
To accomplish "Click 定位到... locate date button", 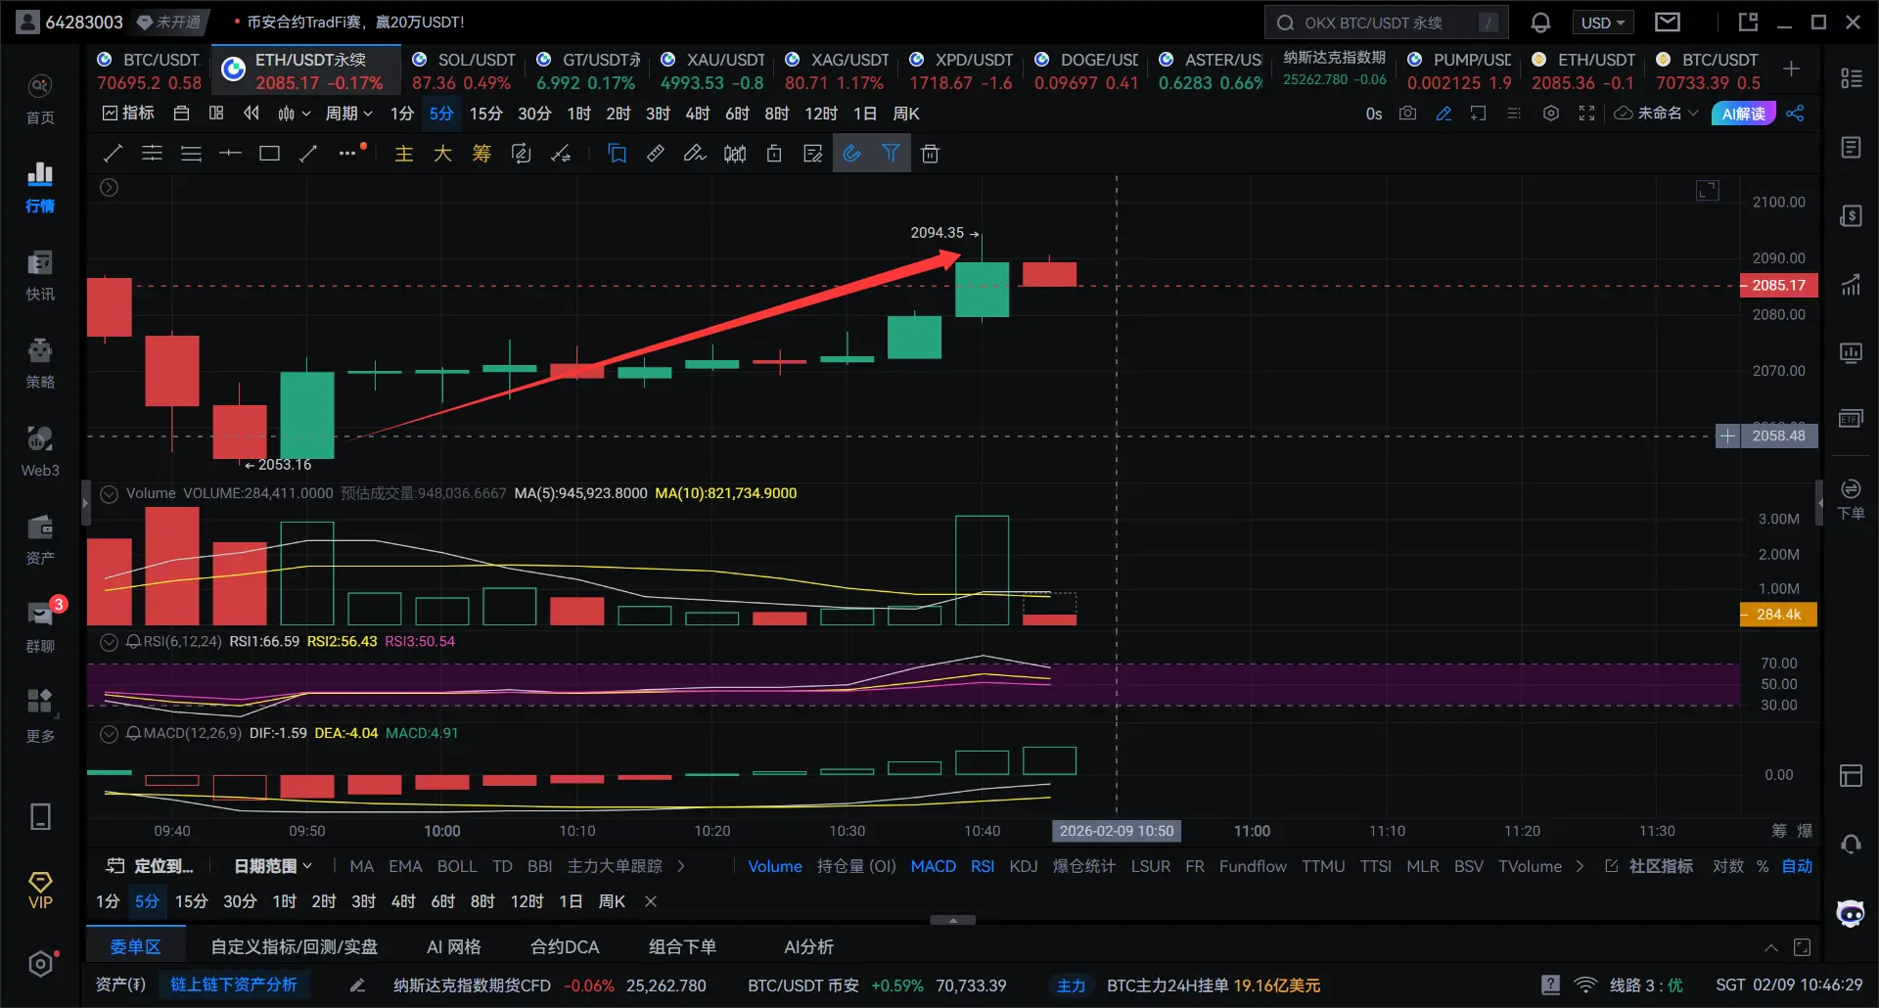I will (x=150, y=866).
